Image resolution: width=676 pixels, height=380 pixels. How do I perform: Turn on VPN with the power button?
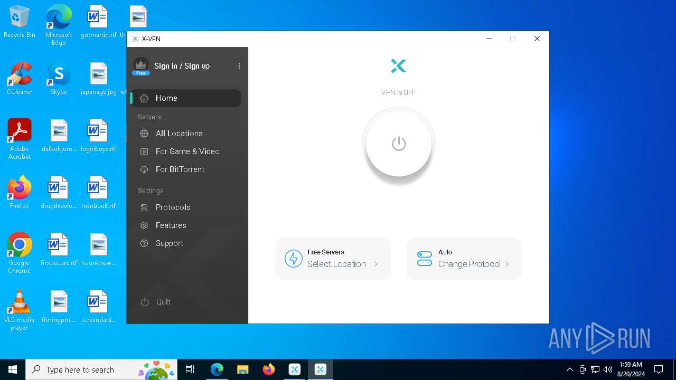399,144
